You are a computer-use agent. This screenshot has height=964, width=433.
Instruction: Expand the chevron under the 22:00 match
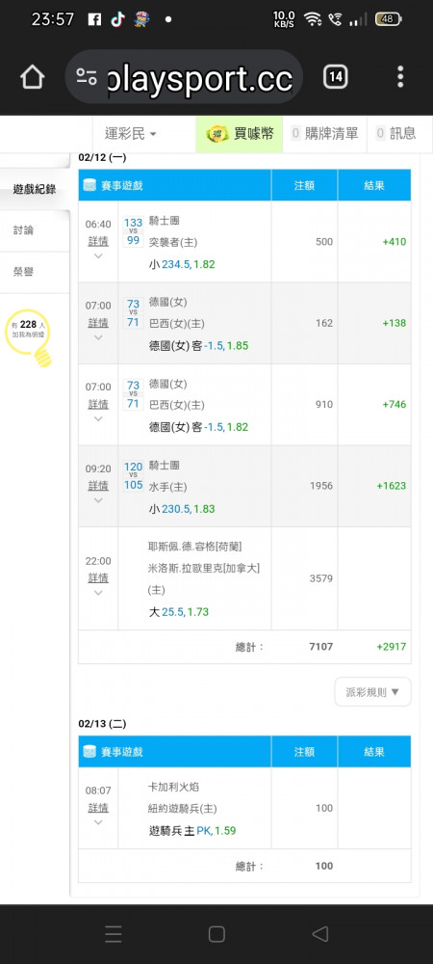point(98,593)
